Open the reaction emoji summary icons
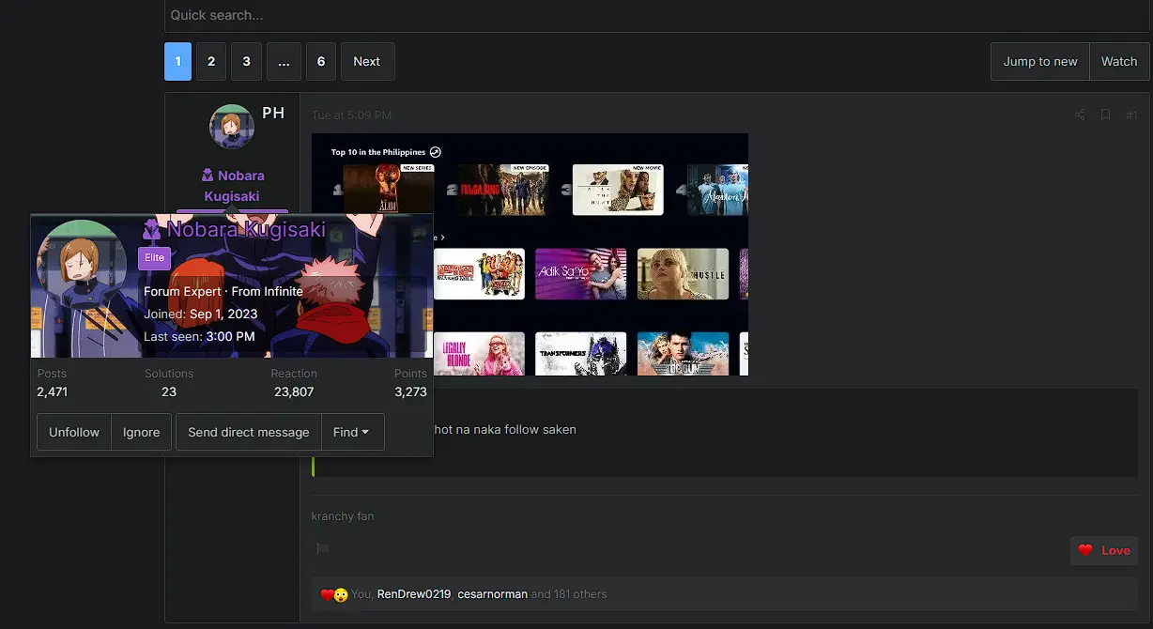 click(x=334, y=594)
